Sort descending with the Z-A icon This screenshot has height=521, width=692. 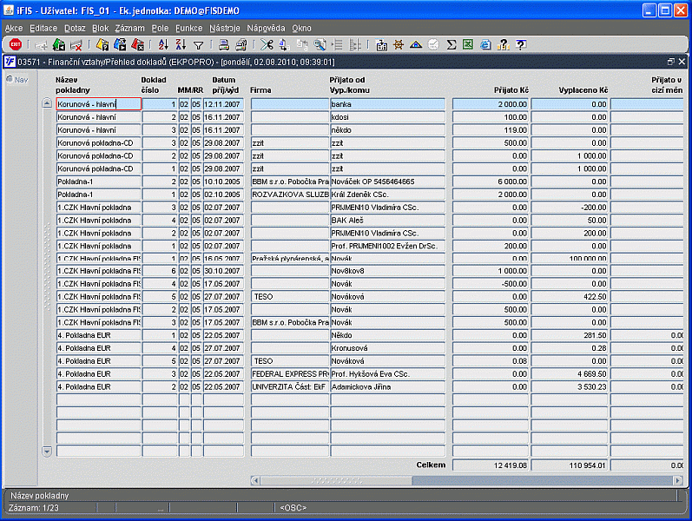[181, 44]
